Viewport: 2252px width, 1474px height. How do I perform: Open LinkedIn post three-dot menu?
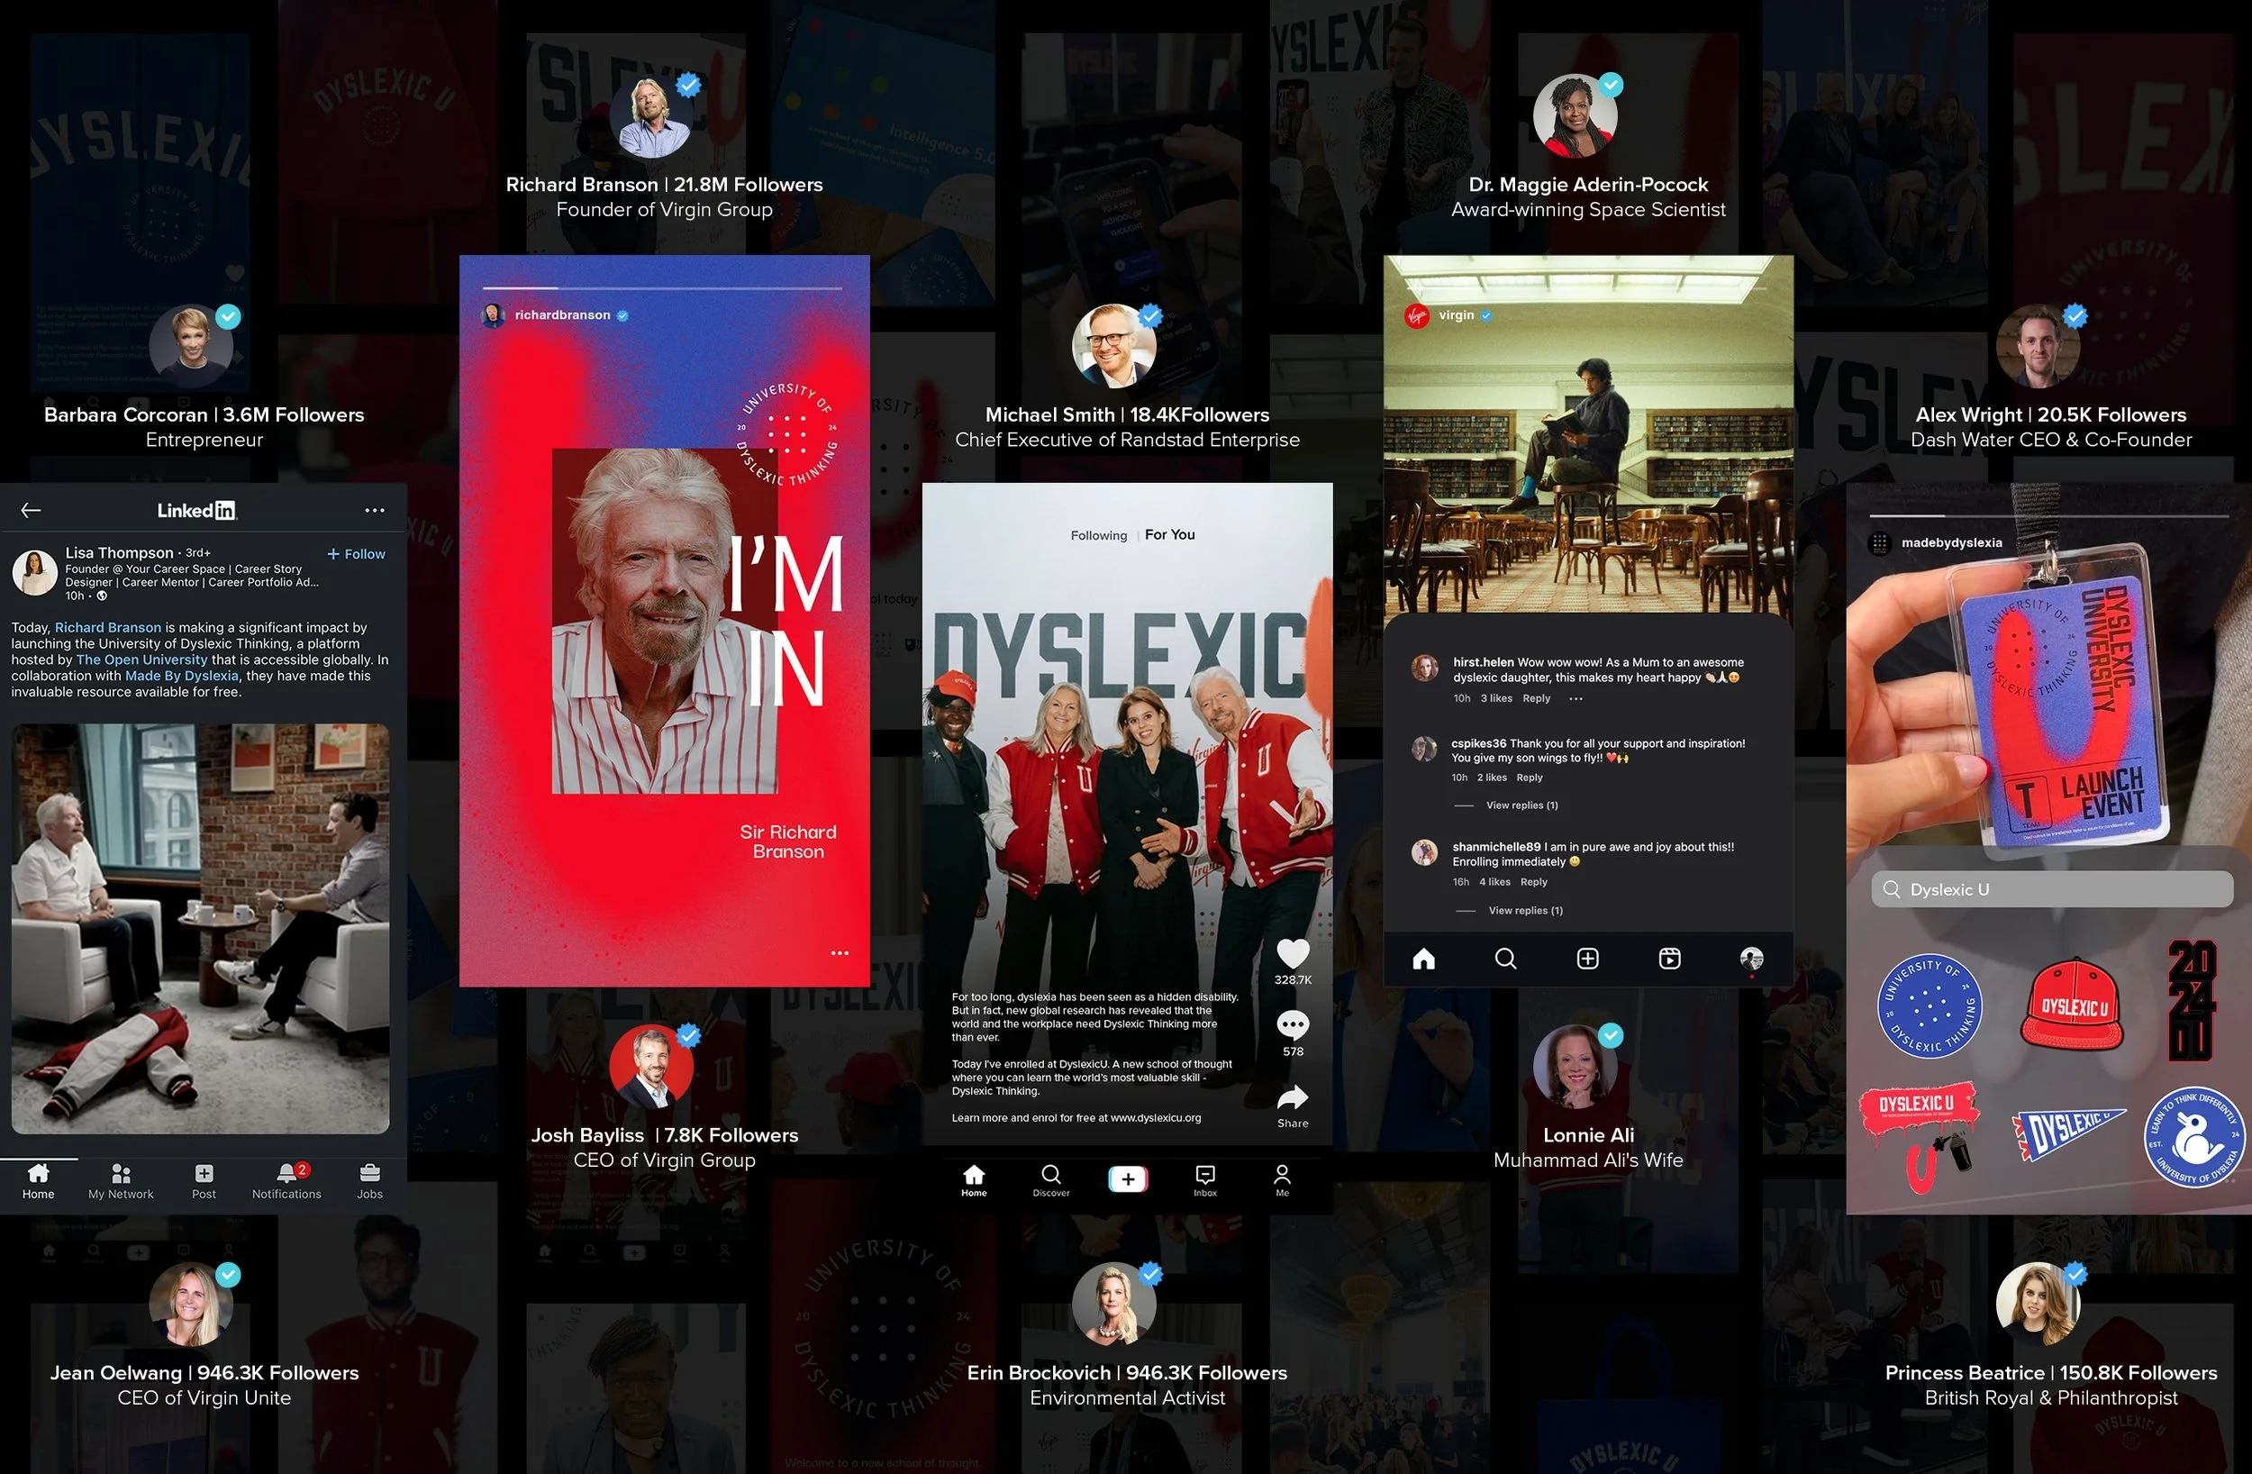375,510
